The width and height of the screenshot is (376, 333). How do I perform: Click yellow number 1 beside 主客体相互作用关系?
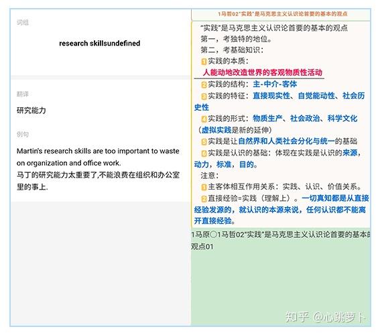pyautogui.click(x=204, y=187)
